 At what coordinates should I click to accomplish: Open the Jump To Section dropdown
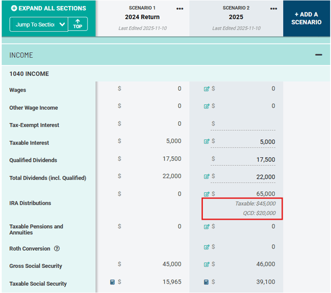coord(39,24)
